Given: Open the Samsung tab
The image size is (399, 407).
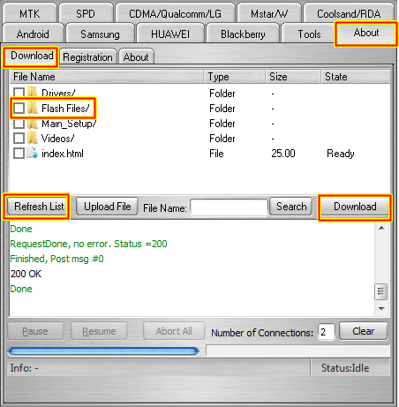Looking at the screenshot, I should (100, 34).
